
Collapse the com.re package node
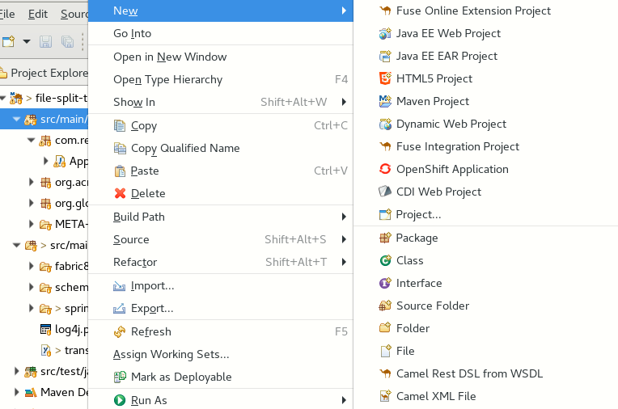[x=31, y=140]
